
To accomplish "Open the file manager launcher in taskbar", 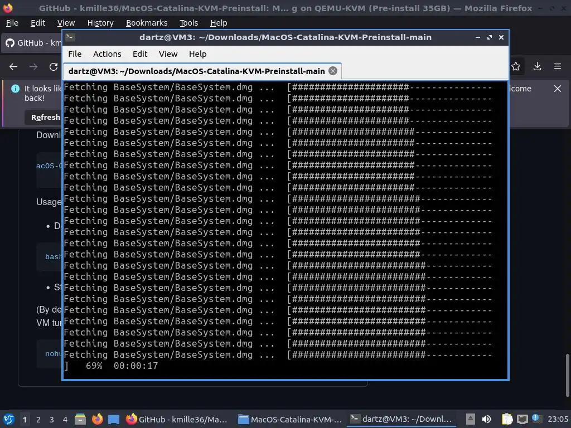I will 80,419.
